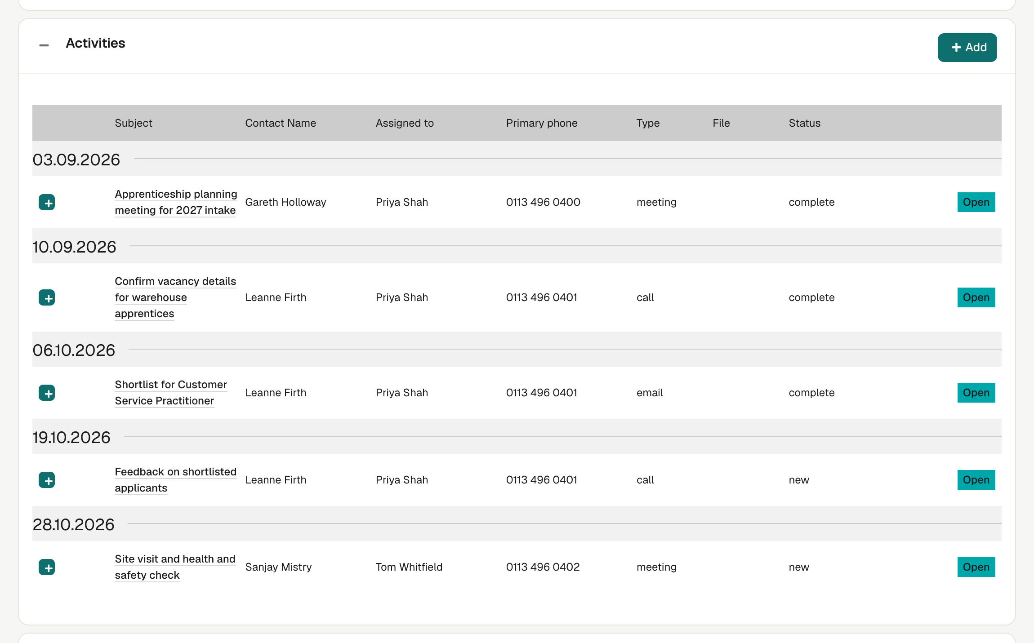
Task: Select phone number 0113 496 0402
Action: click(x=543, y=567)
